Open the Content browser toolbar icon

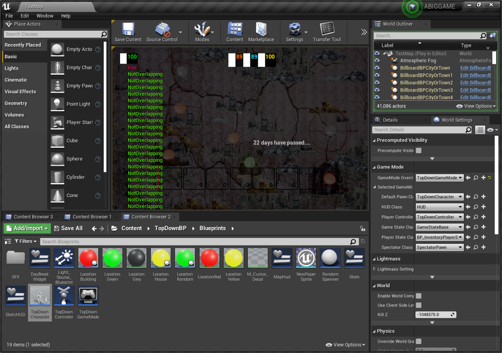235,29
